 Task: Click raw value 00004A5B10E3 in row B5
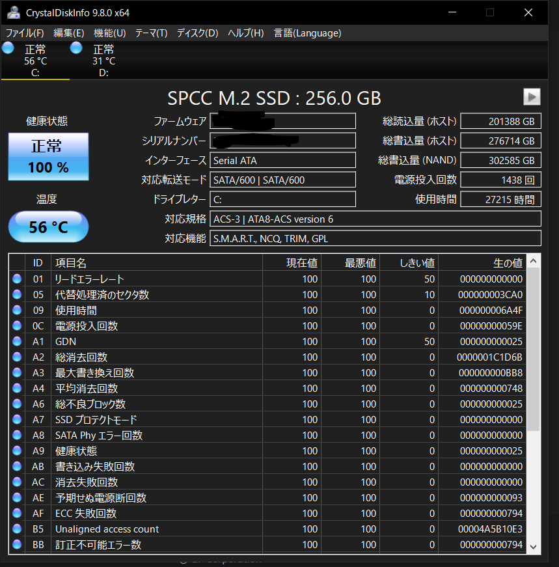click(x=490, y=529)
